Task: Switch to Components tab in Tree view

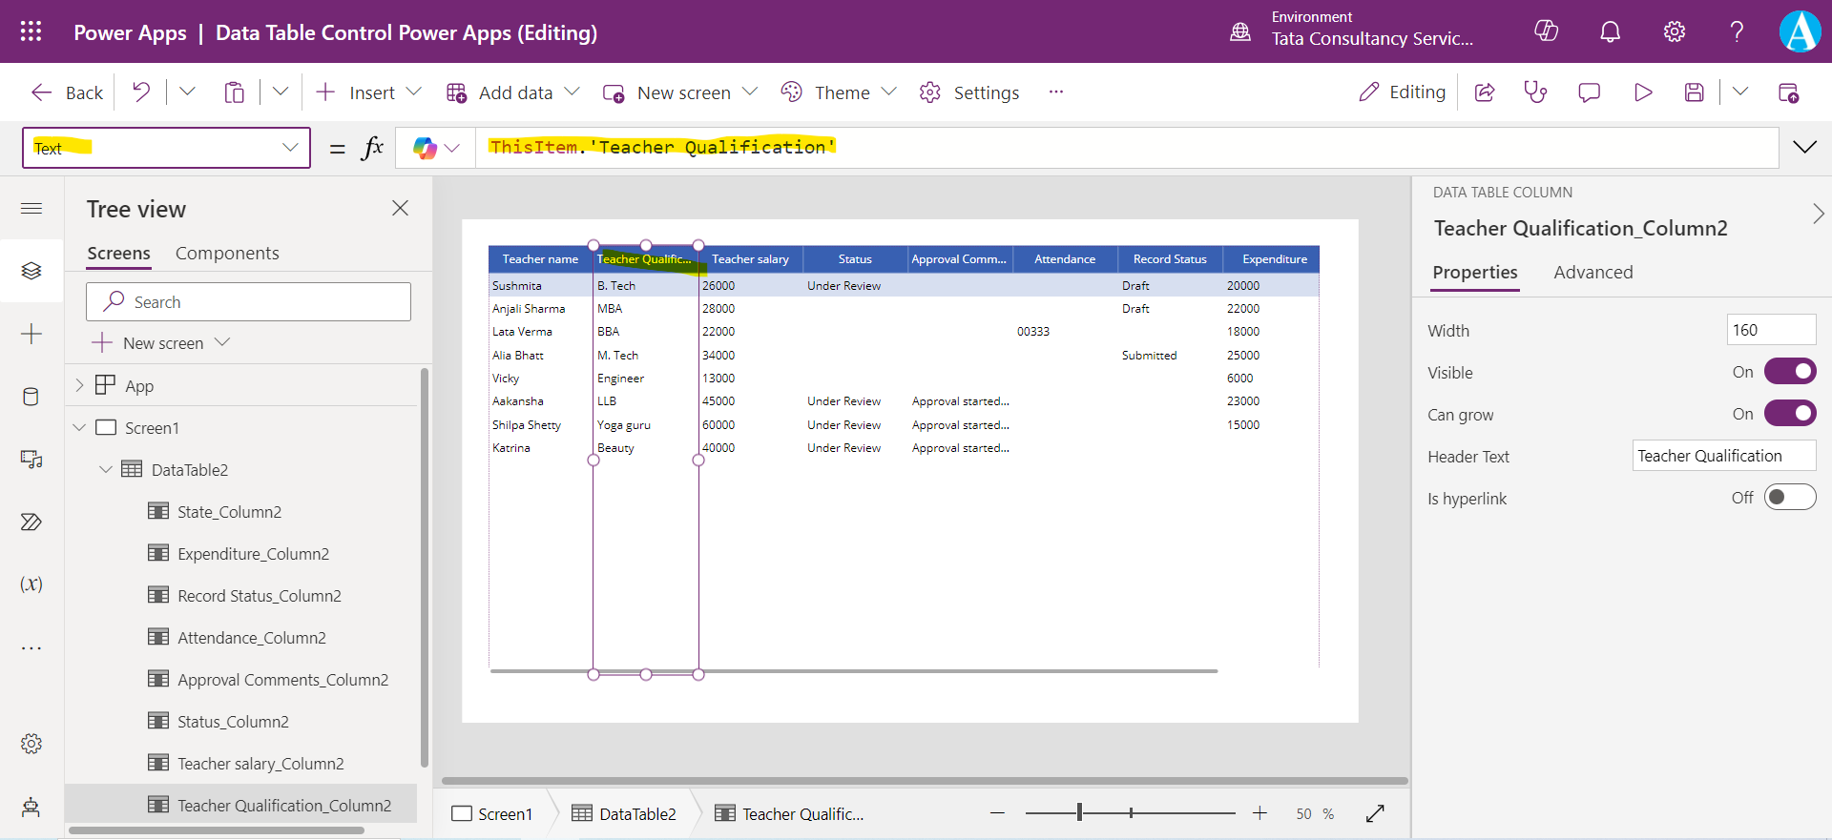Action: [227, 254]
